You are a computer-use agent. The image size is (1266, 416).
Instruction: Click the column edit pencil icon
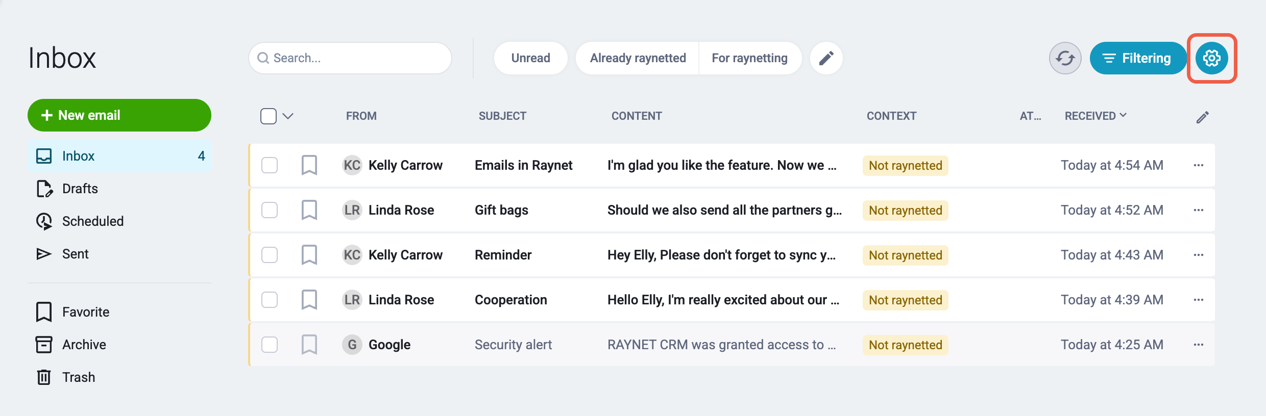(1202, 117)
